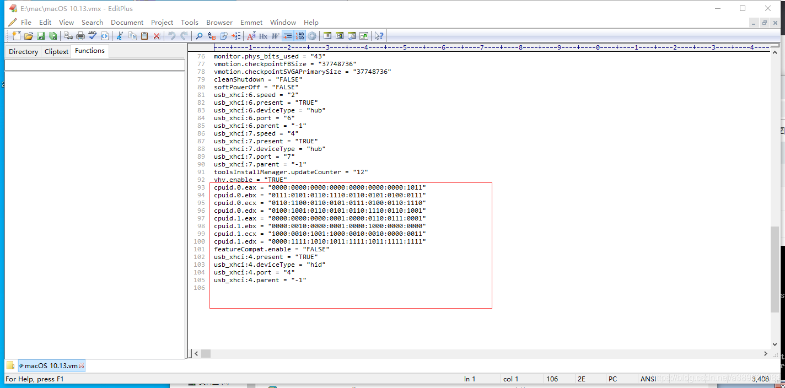
Task: Toggle the Output window icon
Action: click(x=352, y=36)
